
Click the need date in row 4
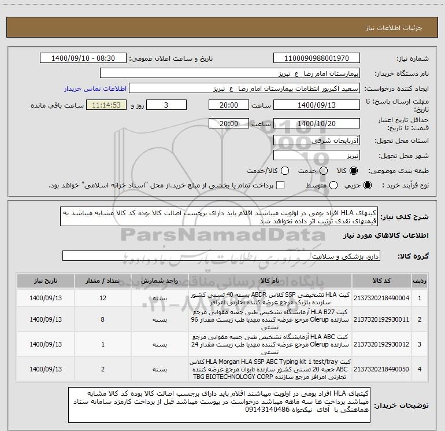(x=46, y=369)
